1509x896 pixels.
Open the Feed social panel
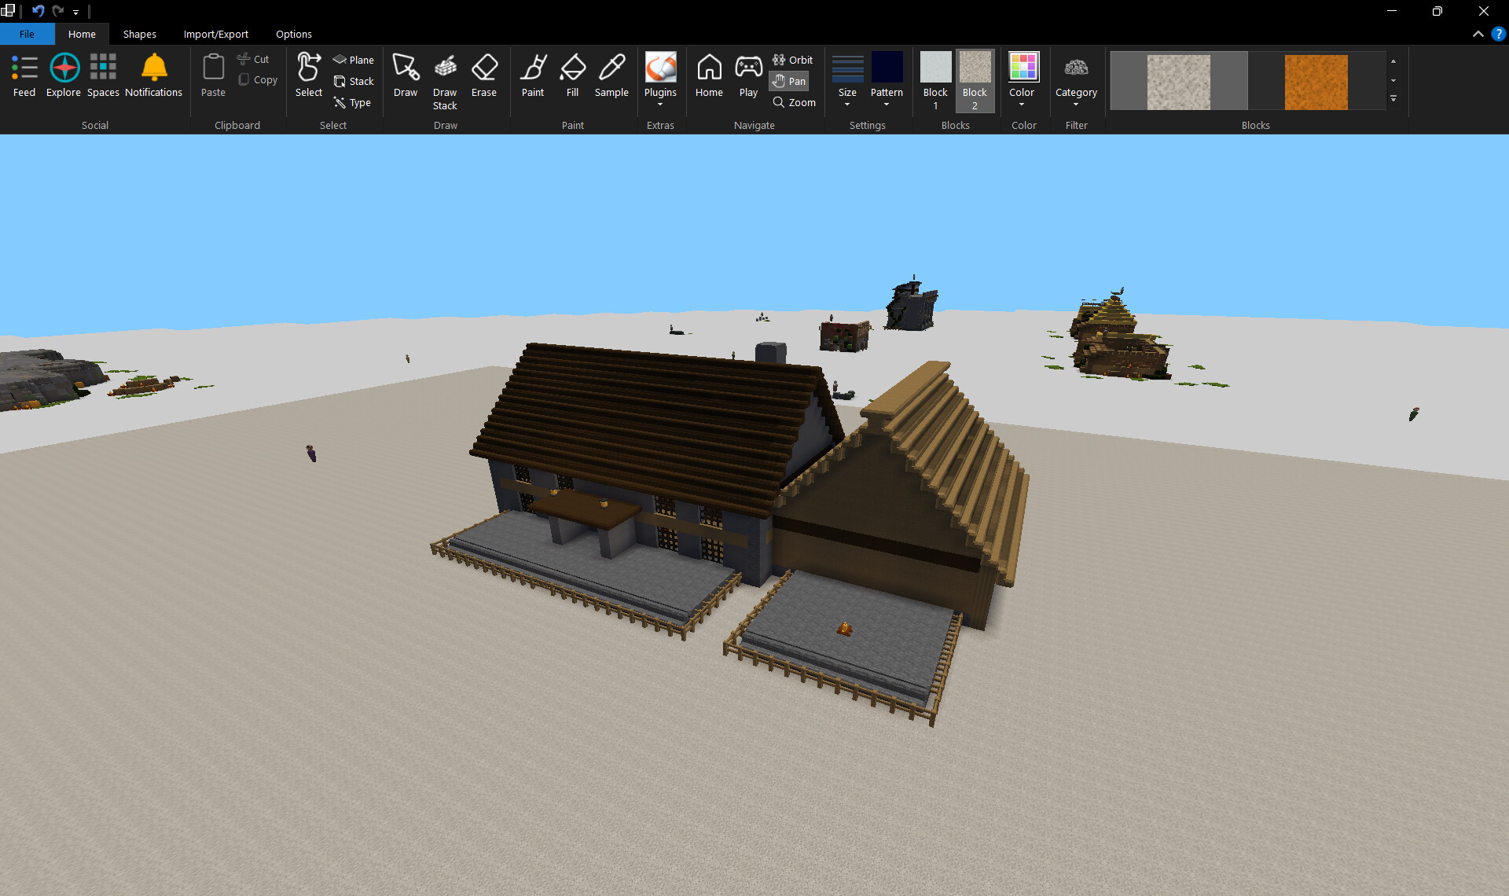pyautogui.click(x=24, y=75)
